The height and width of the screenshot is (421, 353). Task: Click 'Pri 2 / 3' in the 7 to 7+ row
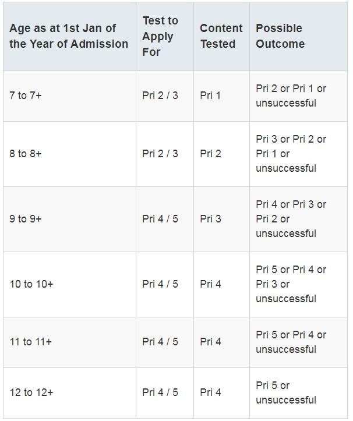click(160, 95)
